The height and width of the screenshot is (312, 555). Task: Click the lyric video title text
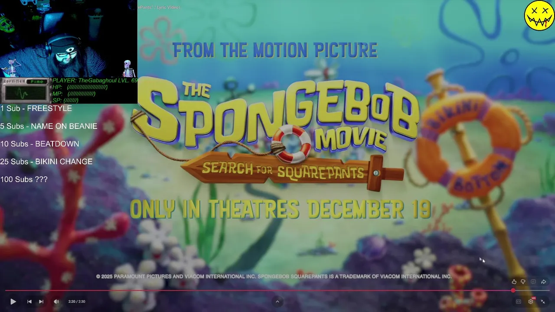pyautogui.click(x=159, y=7)
